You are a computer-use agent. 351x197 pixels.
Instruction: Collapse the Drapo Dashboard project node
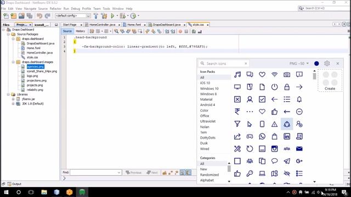[4, 30]
